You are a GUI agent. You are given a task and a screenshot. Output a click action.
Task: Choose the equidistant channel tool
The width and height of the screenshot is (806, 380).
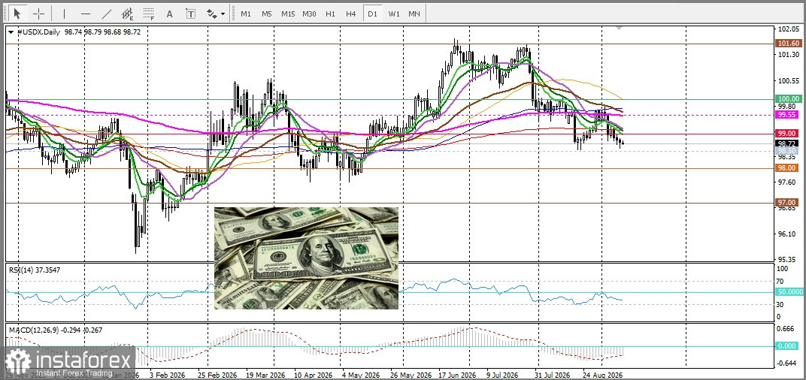(x=128, y=14)
